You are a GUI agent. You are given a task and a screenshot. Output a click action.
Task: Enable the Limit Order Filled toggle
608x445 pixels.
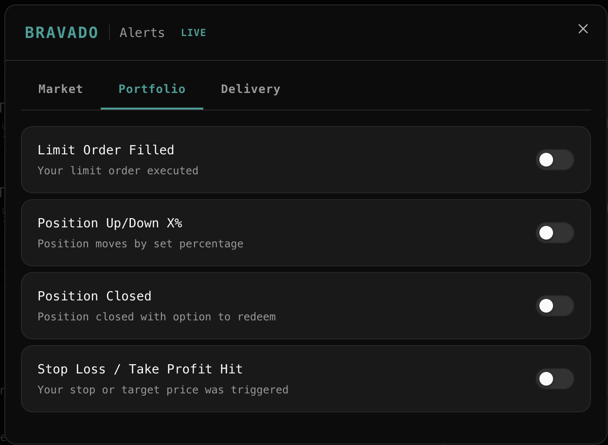coord(554,160)
